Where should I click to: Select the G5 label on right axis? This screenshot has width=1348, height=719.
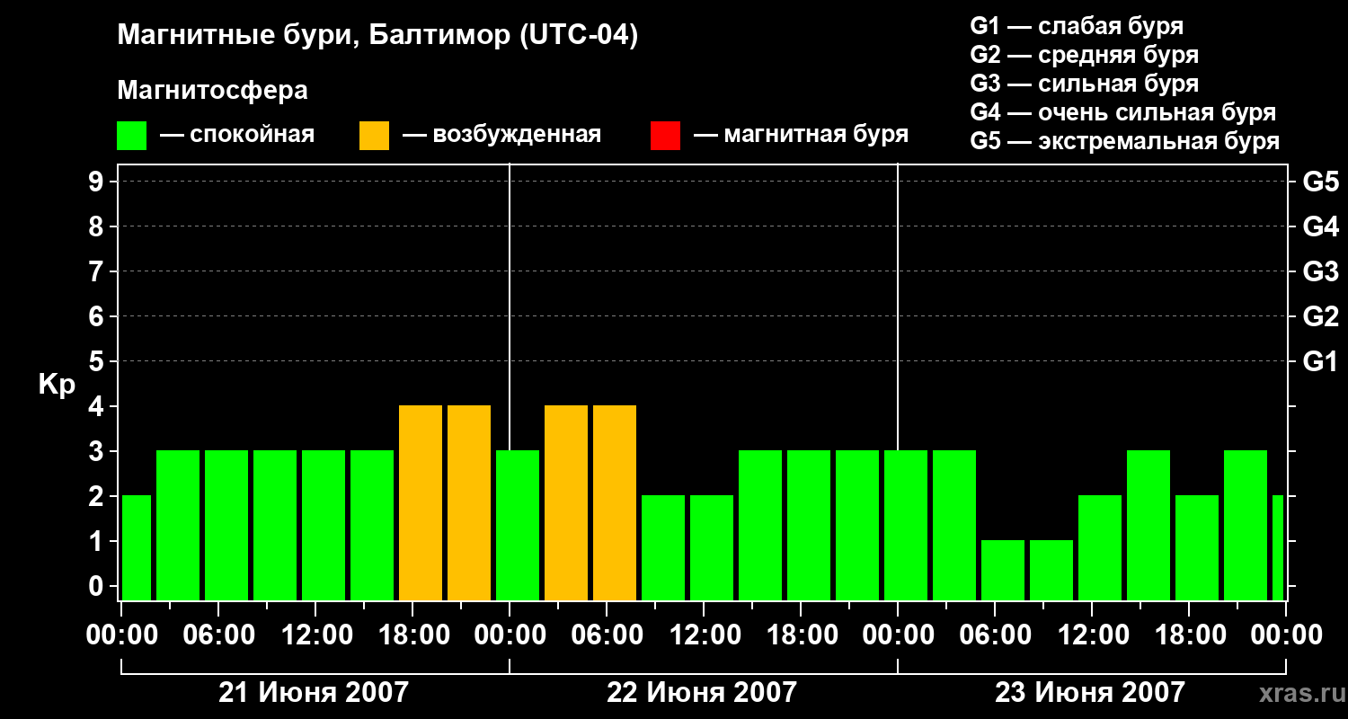point(1320,182)
